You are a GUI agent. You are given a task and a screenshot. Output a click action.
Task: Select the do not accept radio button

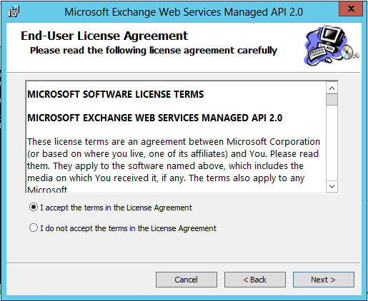(x=34, y=228)
